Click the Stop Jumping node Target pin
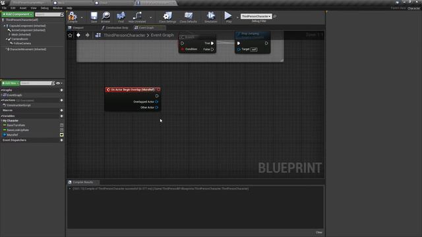422x237 pixels. [x=239, y=49]
